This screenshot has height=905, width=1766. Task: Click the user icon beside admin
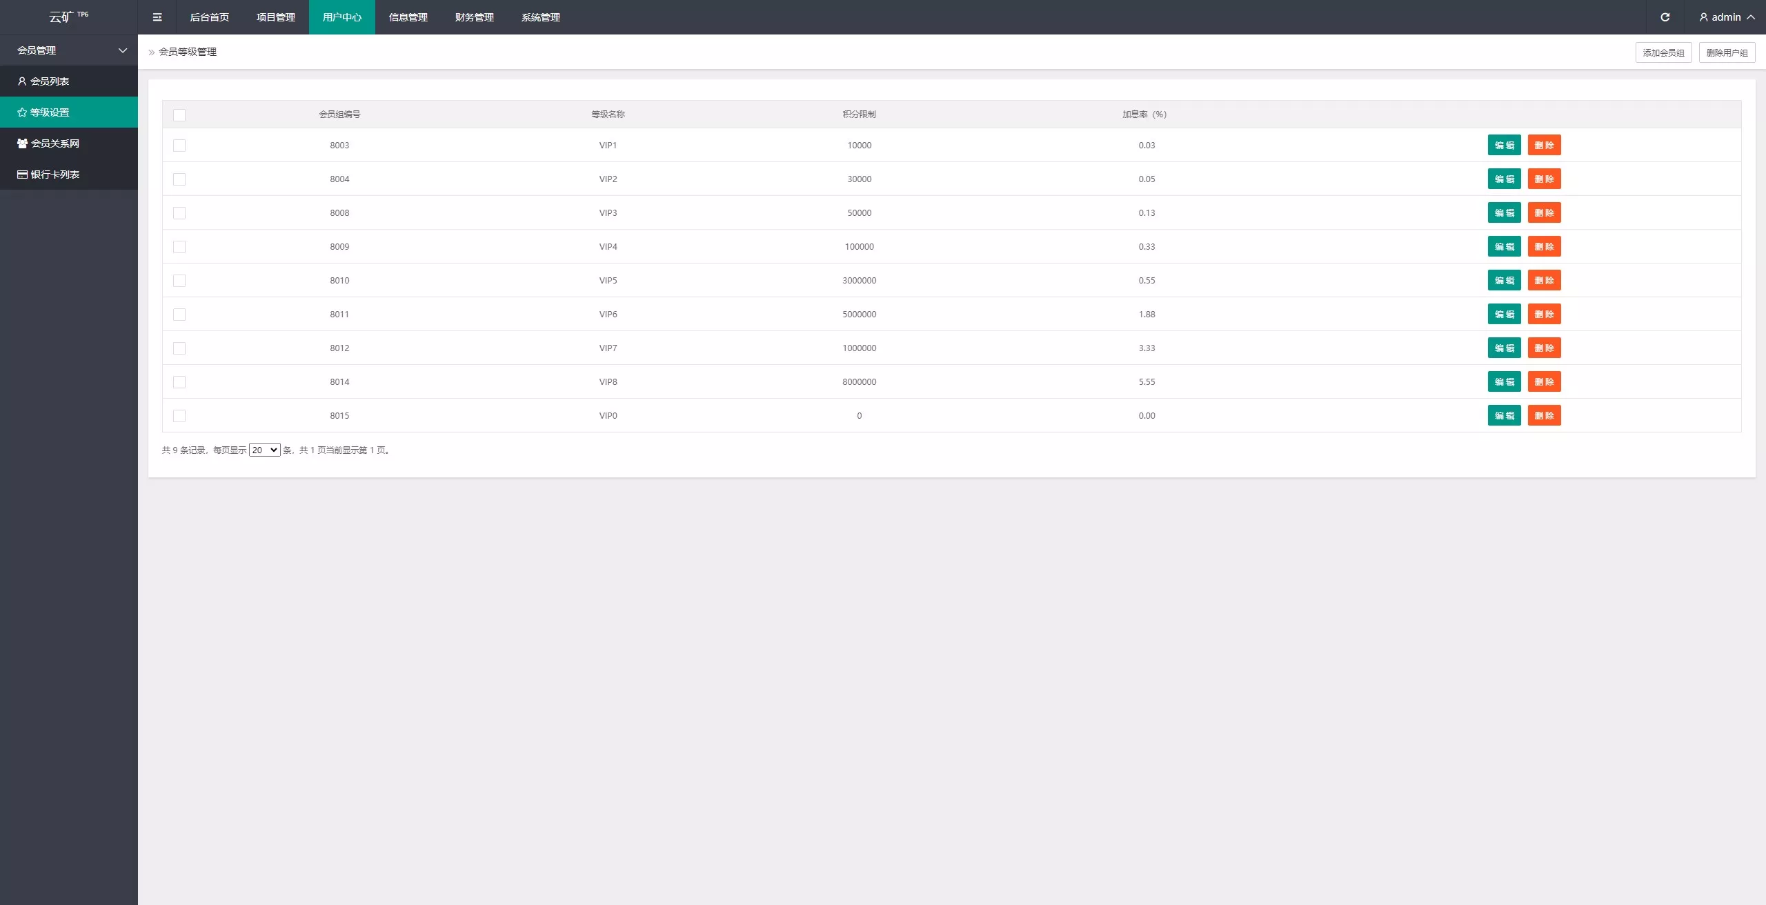[1703, 17]
